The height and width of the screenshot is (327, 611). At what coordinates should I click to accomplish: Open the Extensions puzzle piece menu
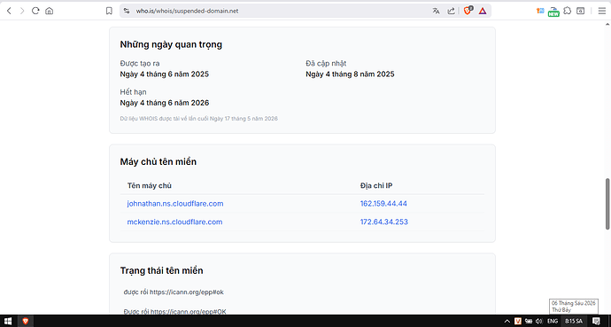[568, 11]
